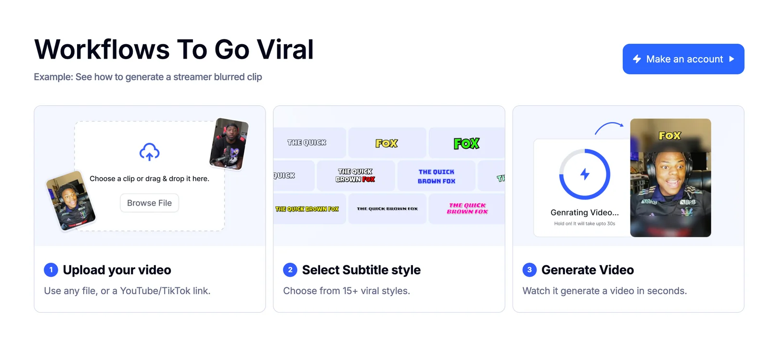Click the Generate Video heading
This screenshot has width=770, height=345.
pos(588,270)
